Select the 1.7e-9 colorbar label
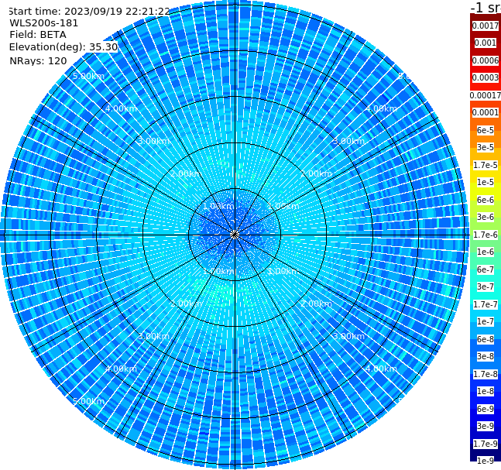Screen dimensions: 501x470 point(486,444)
